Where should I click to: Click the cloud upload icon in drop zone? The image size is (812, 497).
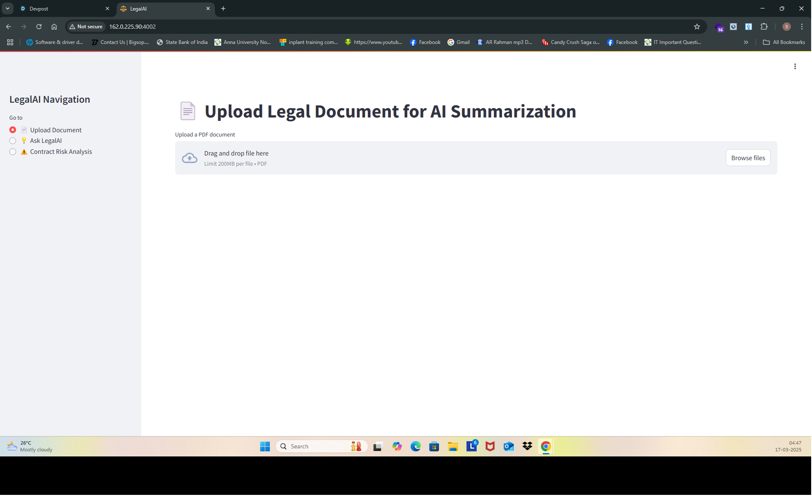[189, 158]
